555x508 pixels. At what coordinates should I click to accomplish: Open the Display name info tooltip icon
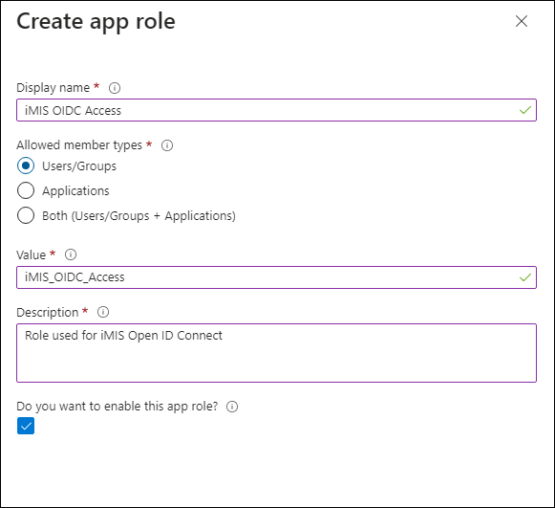pos(115,88)
